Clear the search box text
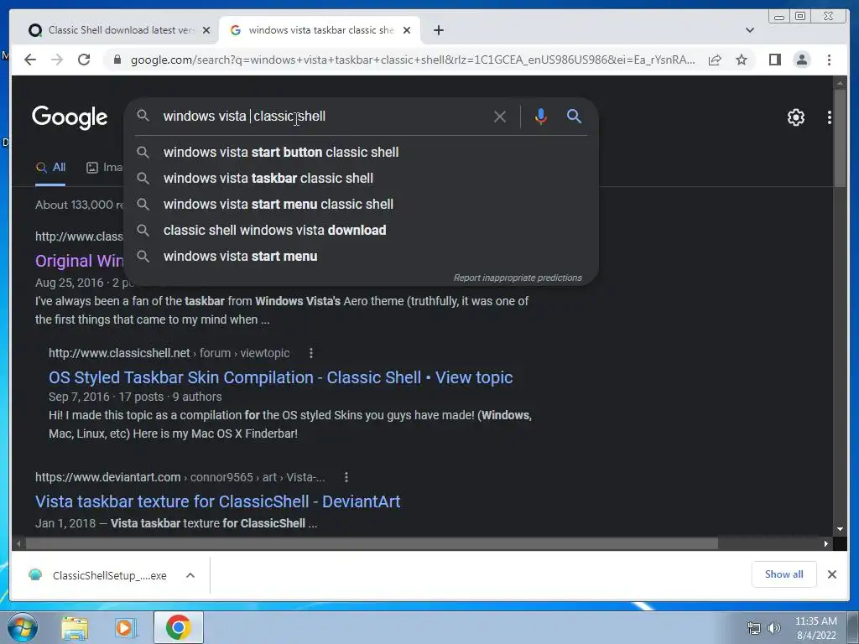The width and height of the screenshot is (859, 644). [x=500, y=117]
